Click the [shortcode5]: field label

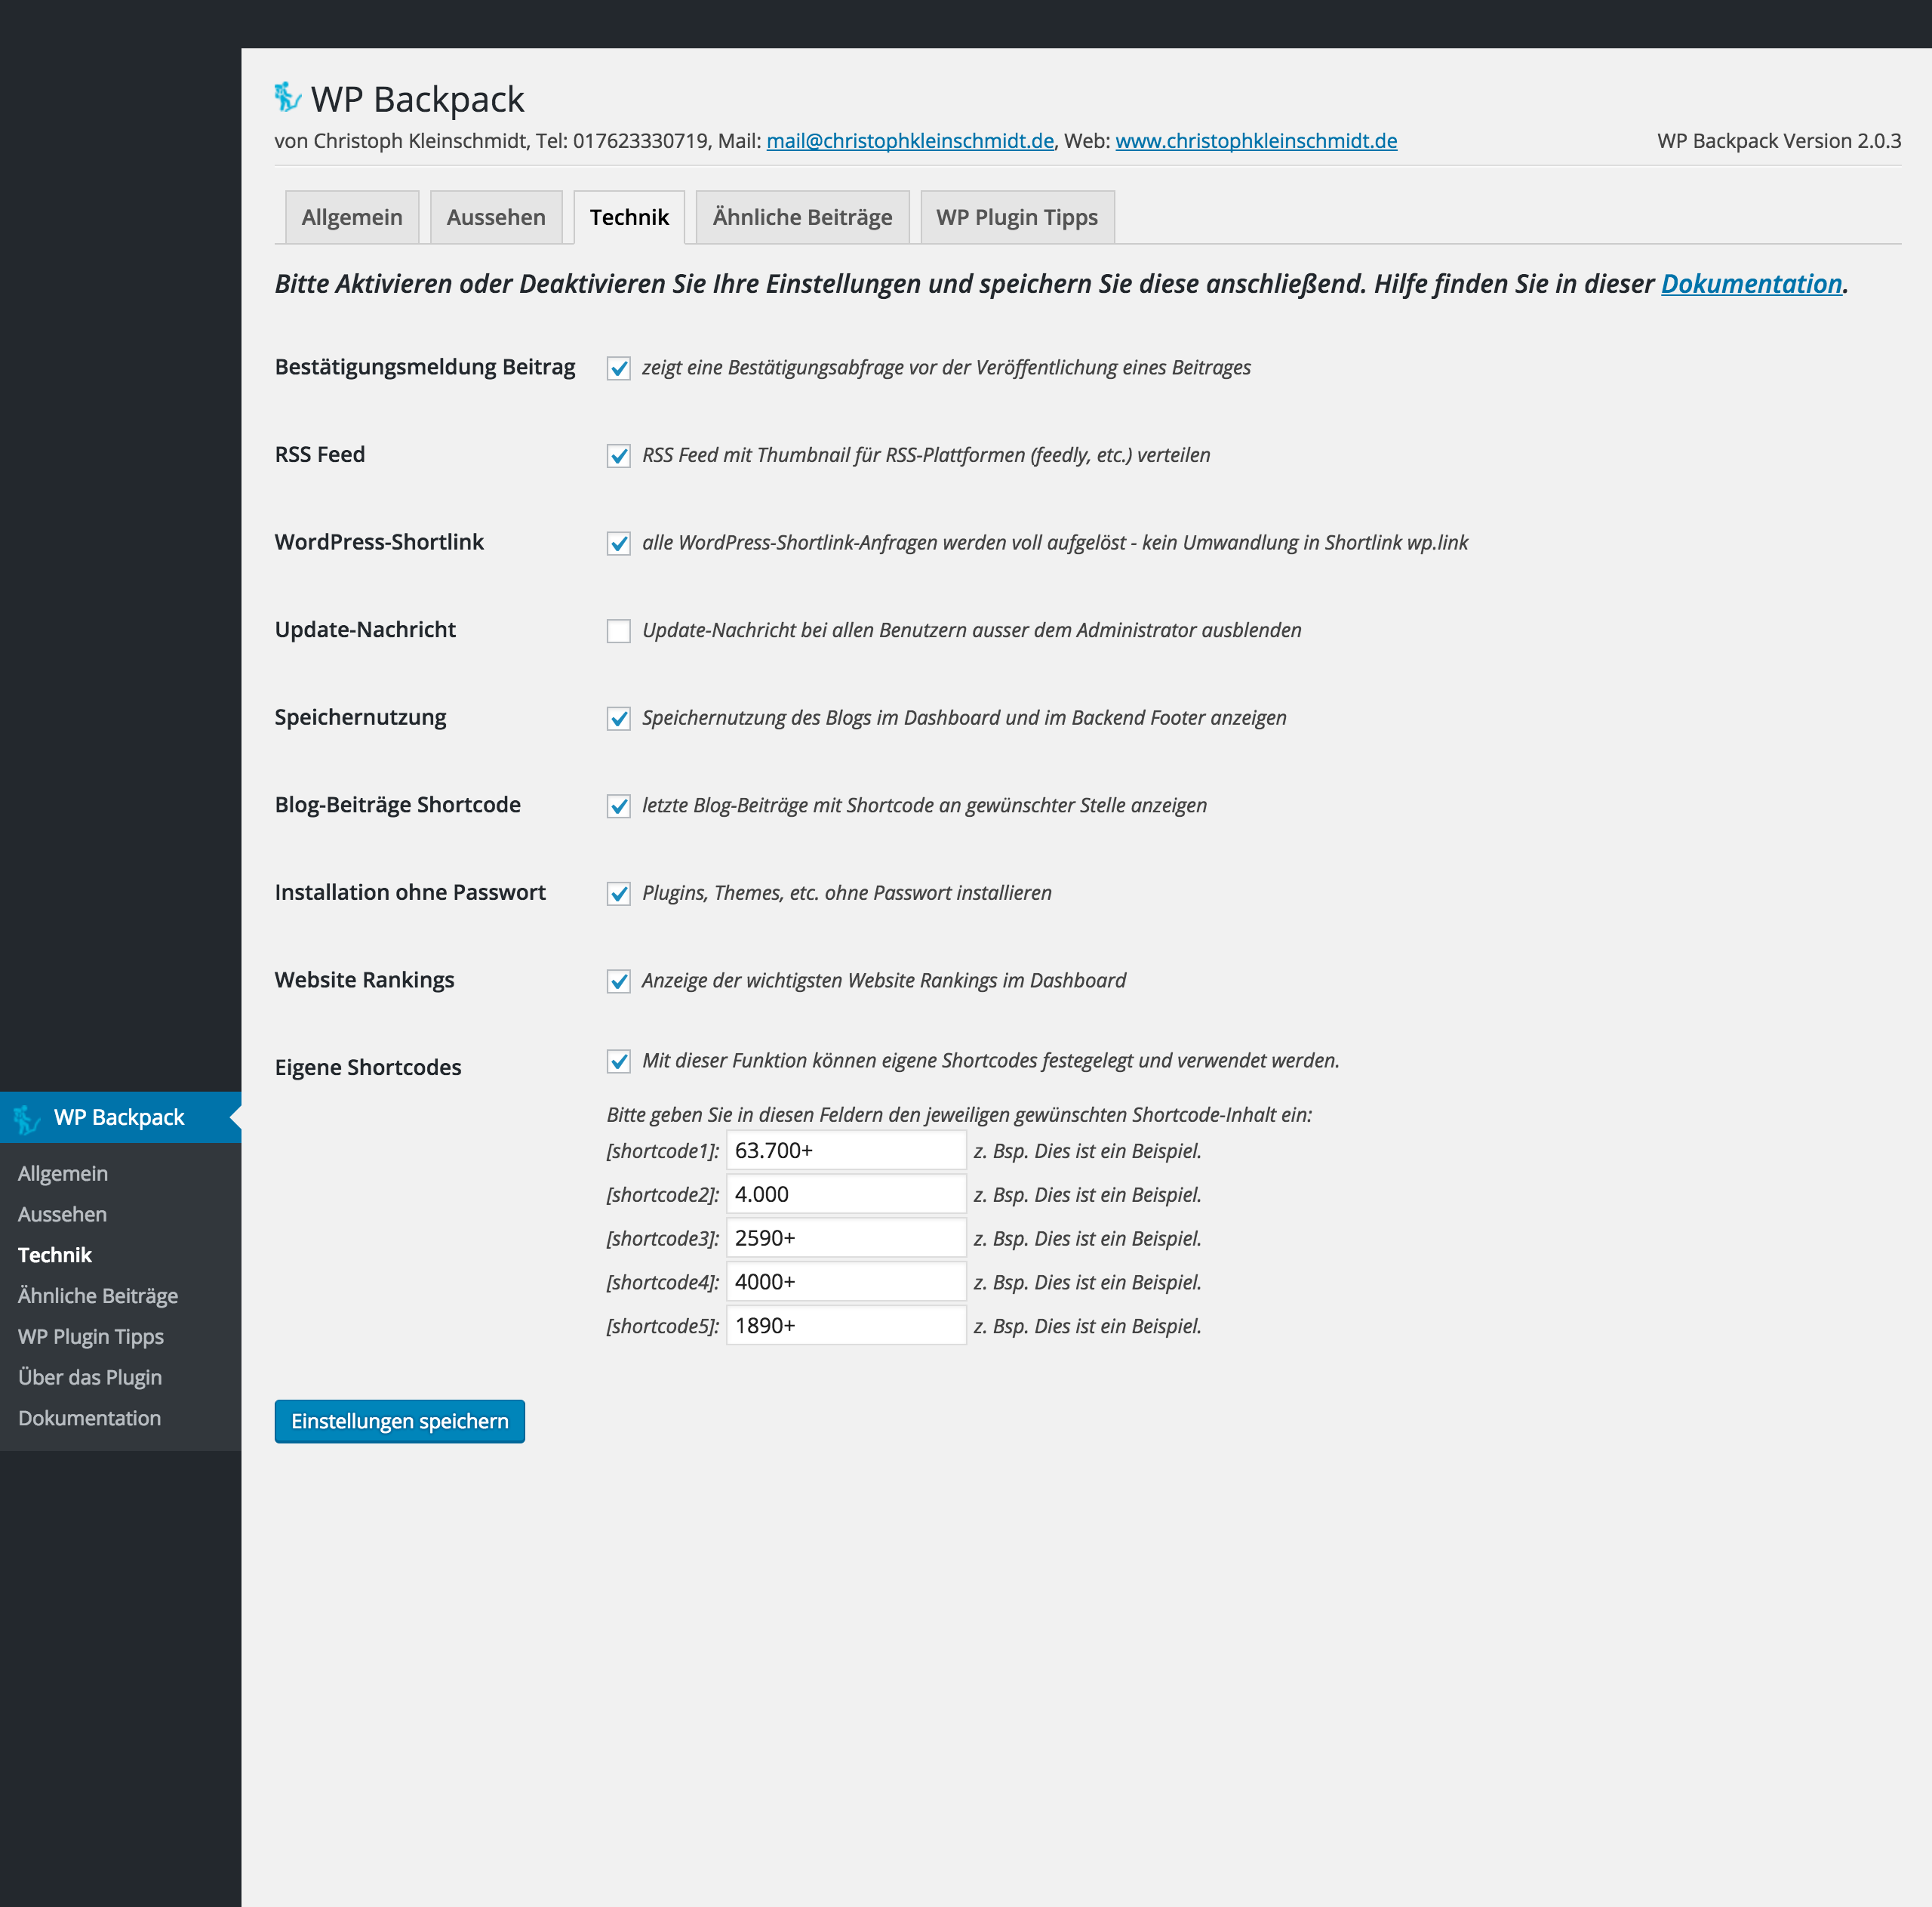coord(663,1326)
